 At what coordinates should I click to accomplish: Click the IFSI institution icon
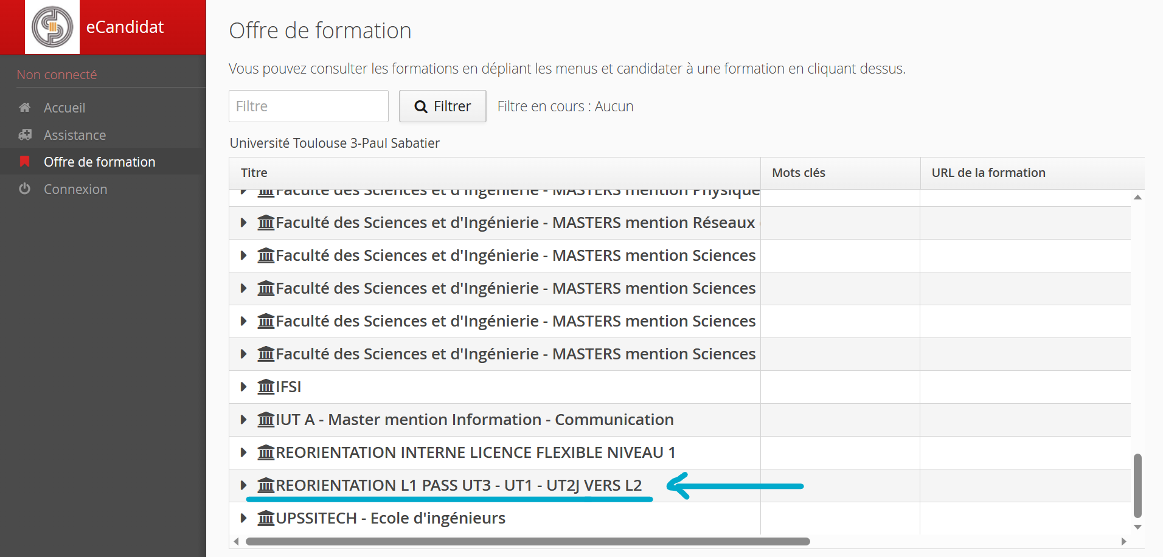click(266, 387)
